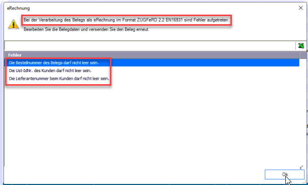The width and height of the screenshot is (308, 185).
Task: Click the 'Bearbeiten Sie die Belegdaten' text
Action: point(86,29)
